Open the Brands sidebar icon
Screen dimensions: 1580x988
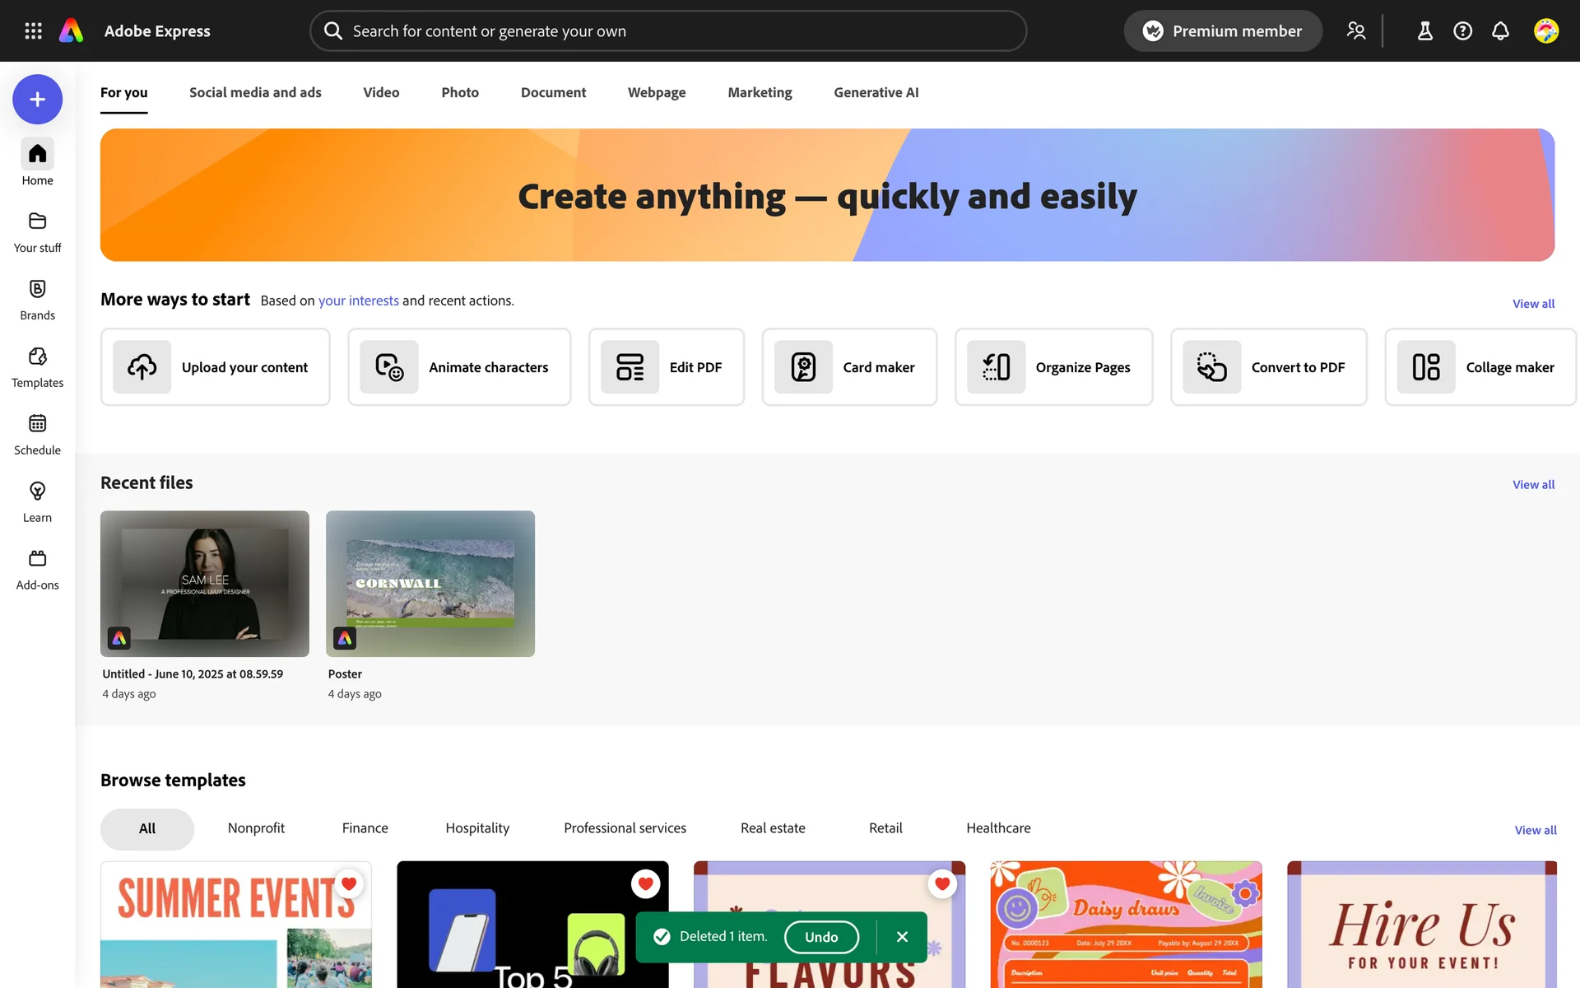[x=37, y=289]
